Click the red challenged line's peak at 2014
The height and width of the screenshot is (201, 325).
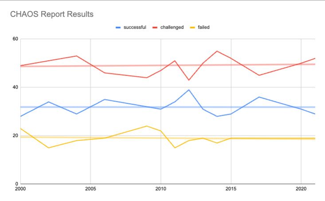(x=217, y=51)
